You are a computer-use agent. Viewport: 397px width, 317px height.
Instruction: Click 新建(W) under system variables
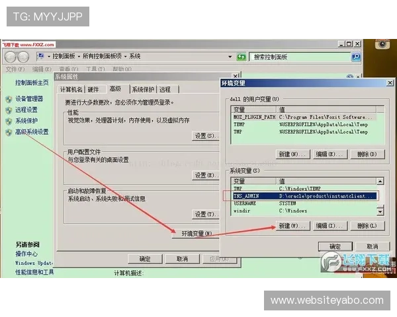click(x=293, y=226)
